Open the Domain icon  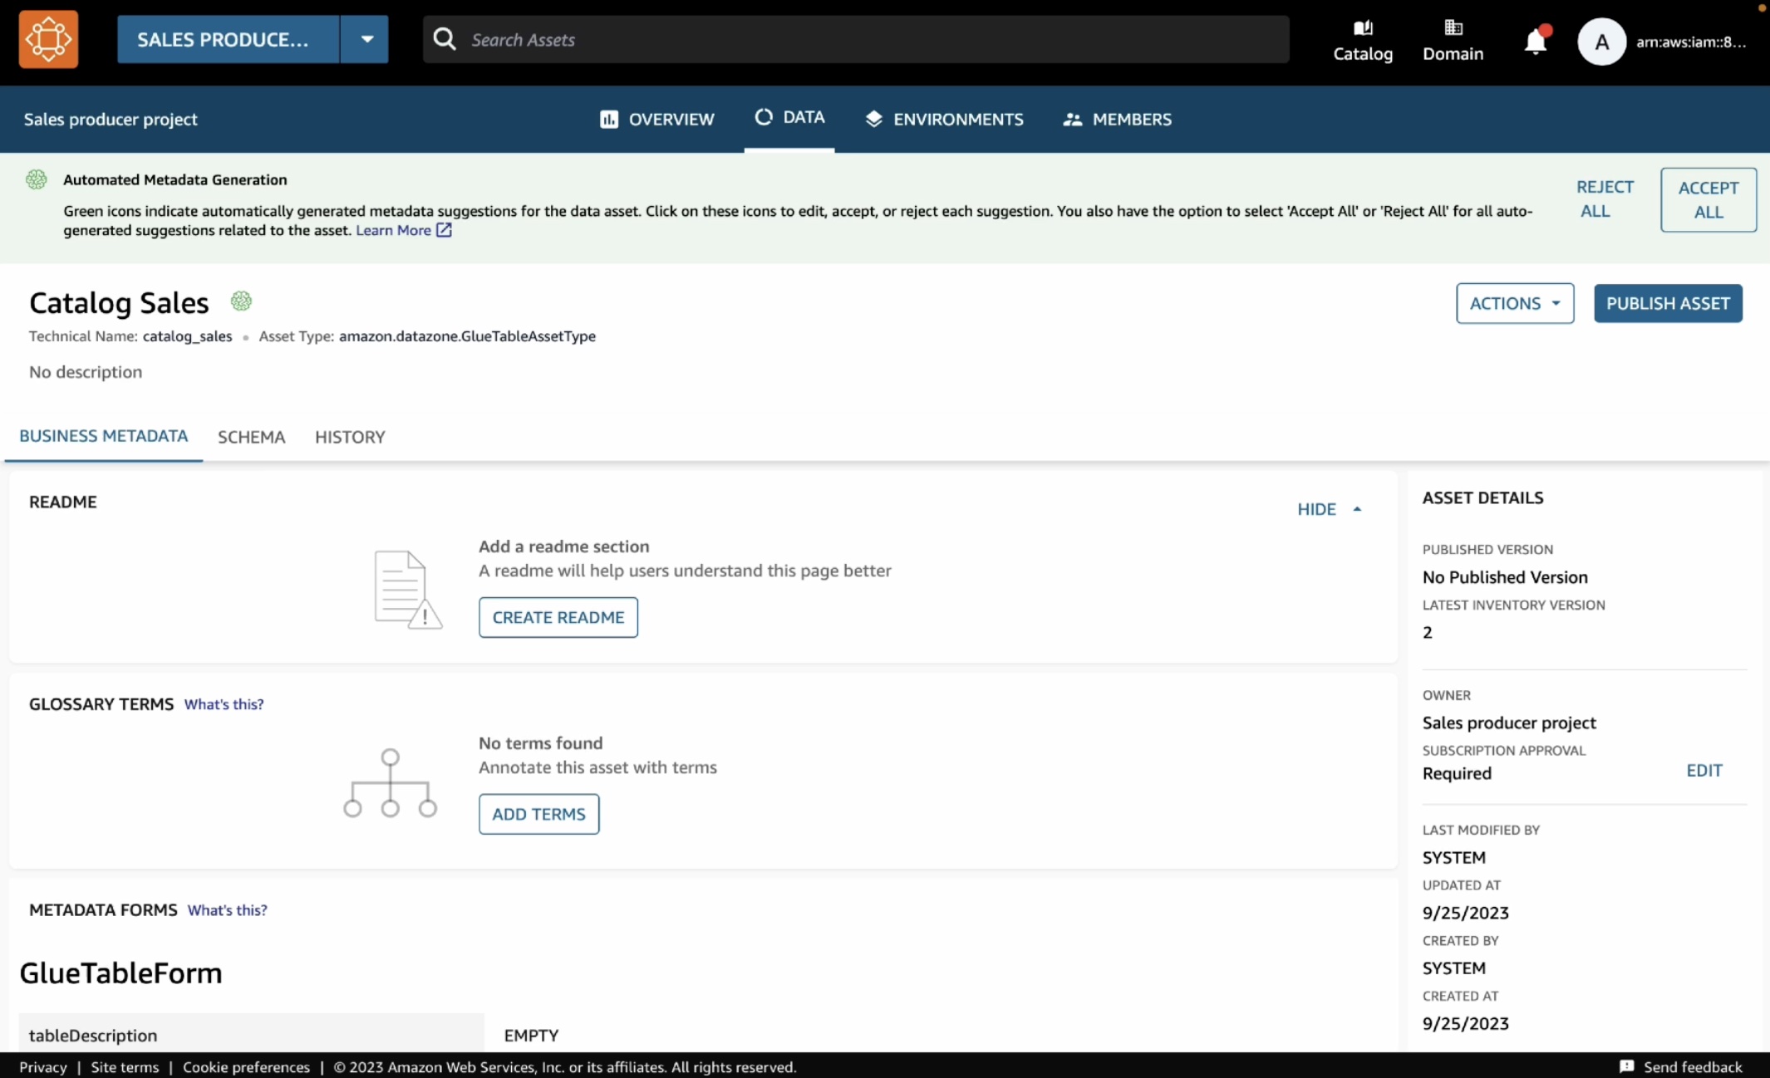[x=1453, y=41]
